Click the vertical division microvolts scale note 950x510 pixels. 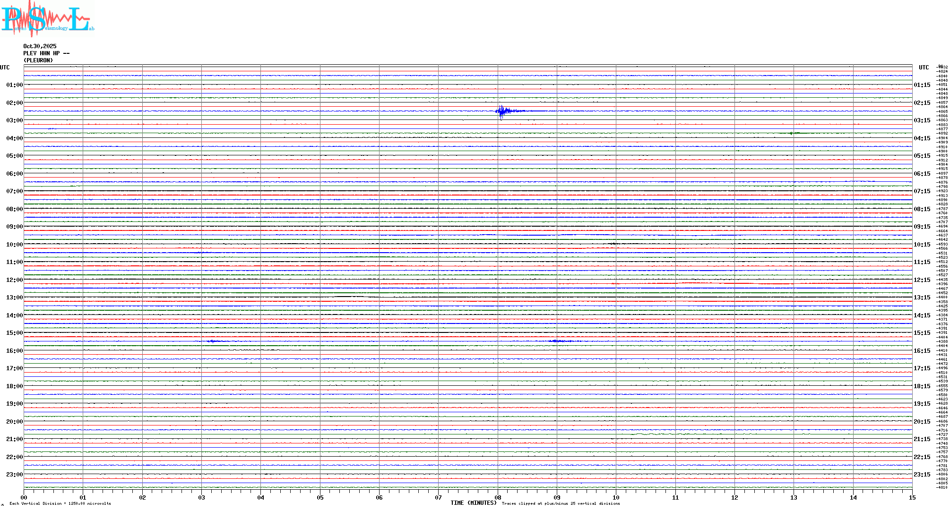pos(60,503)
